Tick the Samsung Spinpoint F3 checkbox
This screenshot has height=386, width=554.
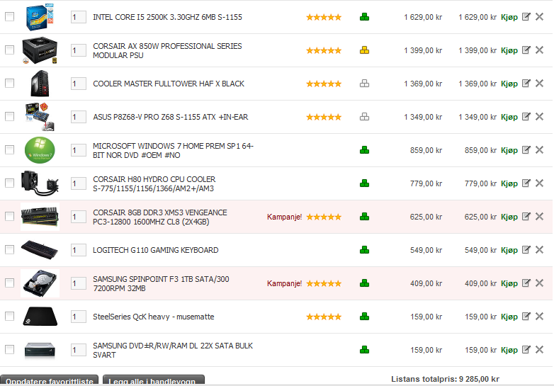tap(9, 283)
